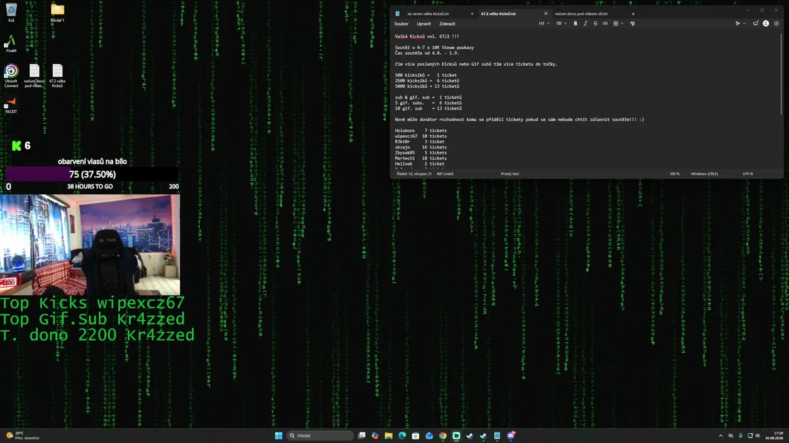Open the 25°C weather widget
Viewport: 789px width, 443px height.
[x=22, y=436]
